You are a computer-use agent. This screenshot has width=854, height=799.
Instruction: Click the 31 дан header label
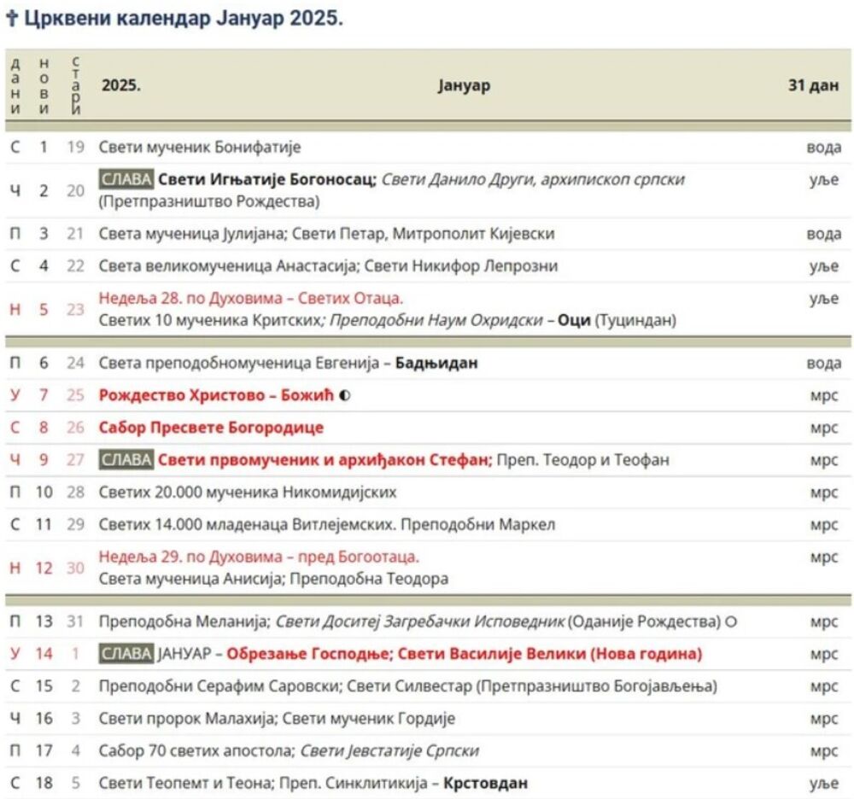(x=813, y=86)
